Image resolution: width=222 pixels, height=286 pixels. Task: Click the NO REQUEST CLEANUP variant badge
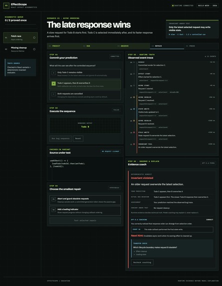point(110,151)
